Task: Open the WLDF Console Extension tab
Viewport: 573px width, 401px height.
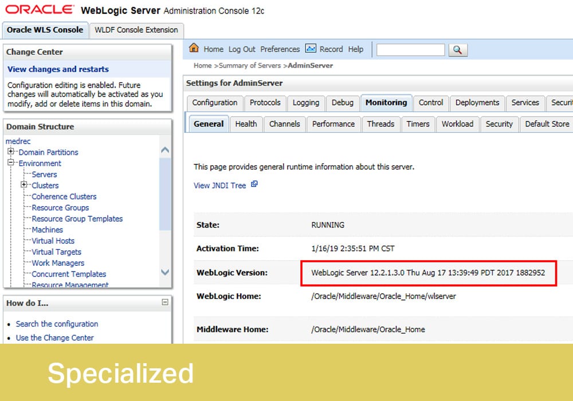Action: click(136, 30)
